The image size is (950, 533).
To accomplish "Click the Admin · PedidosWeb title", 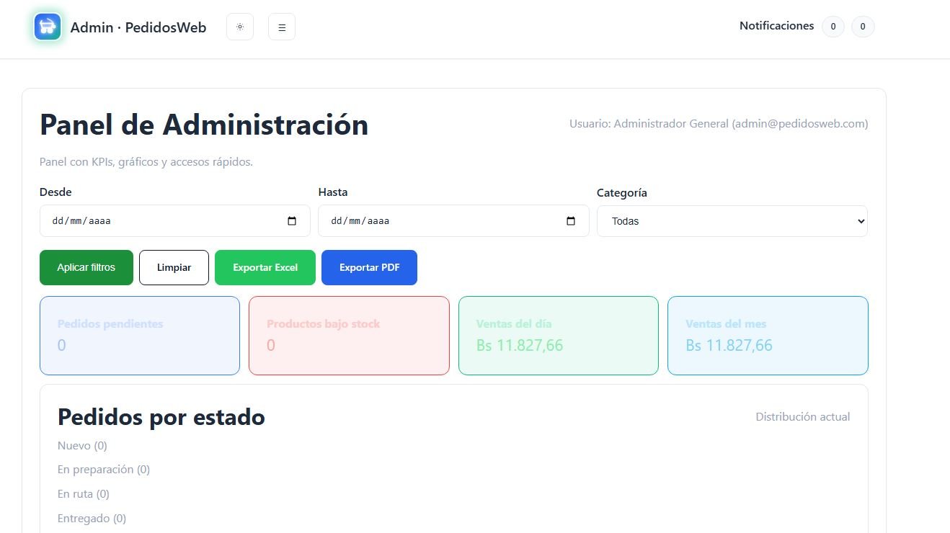I will point(138,27).
